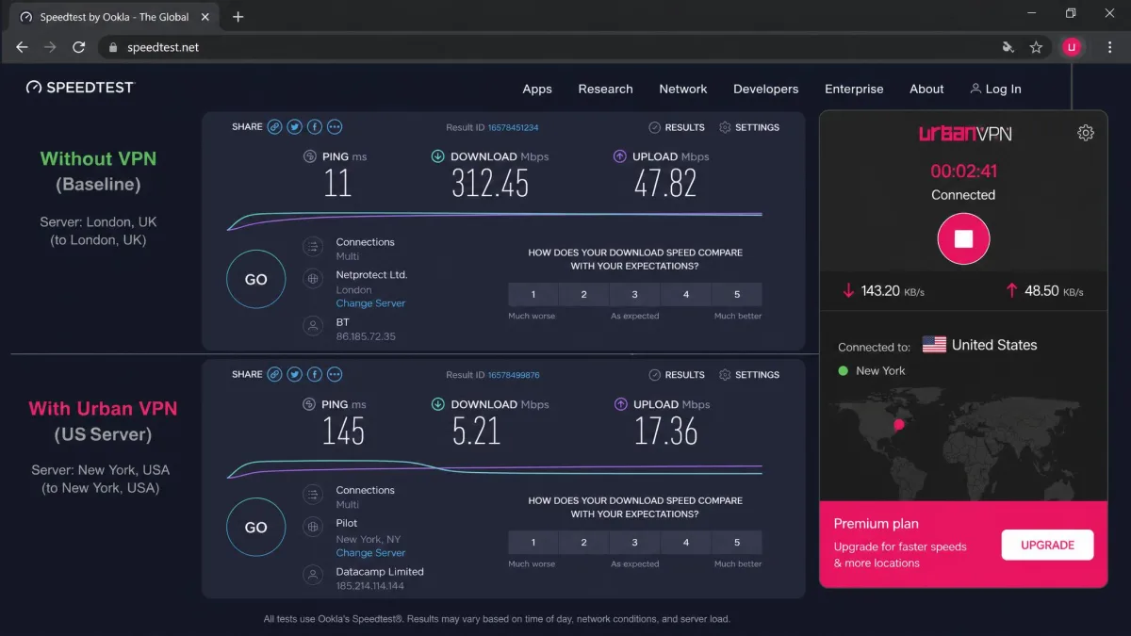Click the globe icon beside Netprotect Ltd.
Viewport: 1131px width, 636px height.
click(x=313, y=280)
